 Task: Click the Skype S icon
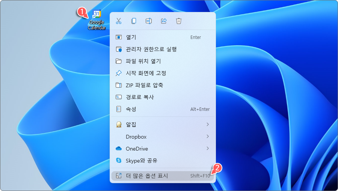point(119,160)
